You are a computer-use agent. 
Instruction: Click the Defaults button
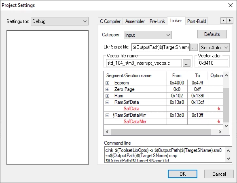212,34
